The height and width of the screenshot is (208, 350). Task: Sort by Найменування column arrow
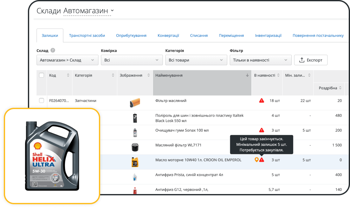tap(247, 75)
